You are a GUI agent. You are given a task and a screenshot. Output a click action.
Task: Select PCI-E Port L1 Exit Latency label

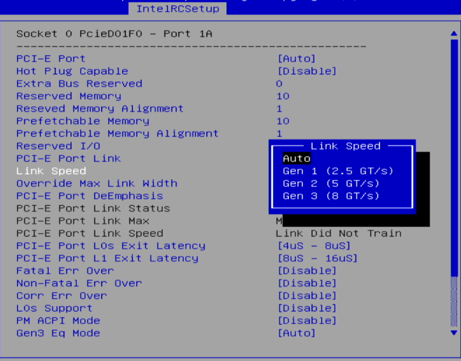point(107,258)
